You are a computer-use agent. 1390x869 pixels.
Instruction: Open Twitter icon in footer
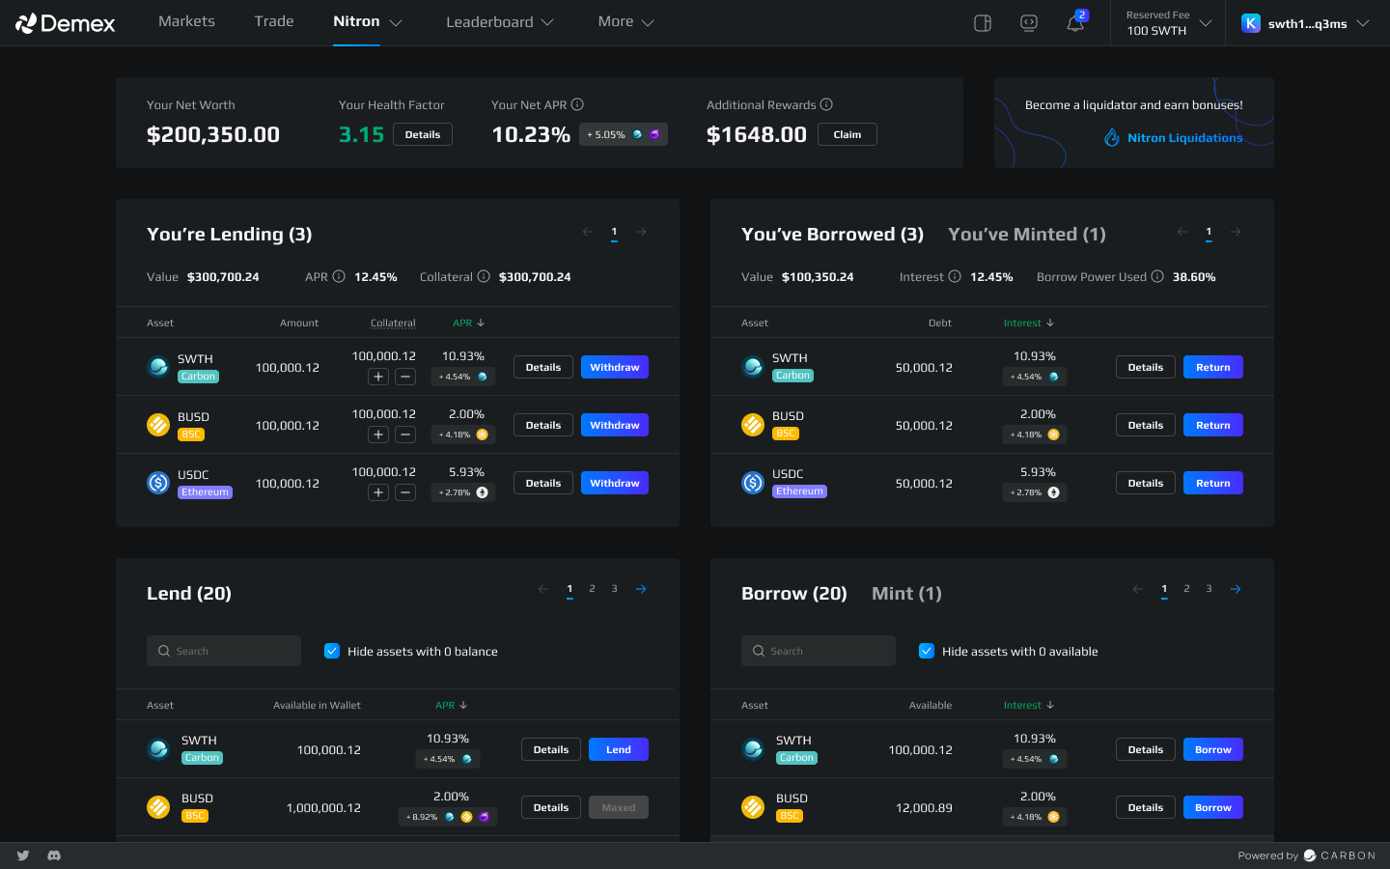point(23,855)
